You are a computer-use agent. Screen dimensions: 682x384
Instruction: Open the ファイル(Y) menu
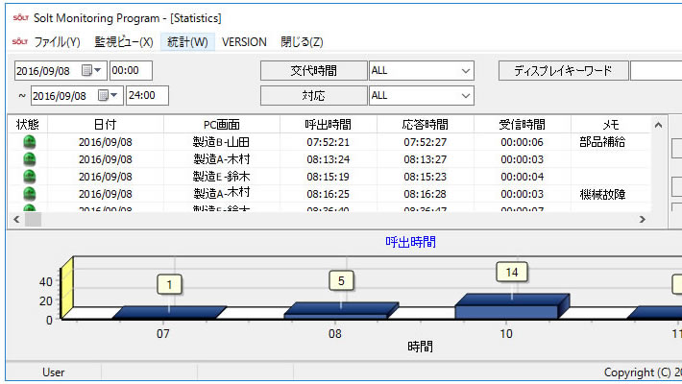tap(57, 42)
